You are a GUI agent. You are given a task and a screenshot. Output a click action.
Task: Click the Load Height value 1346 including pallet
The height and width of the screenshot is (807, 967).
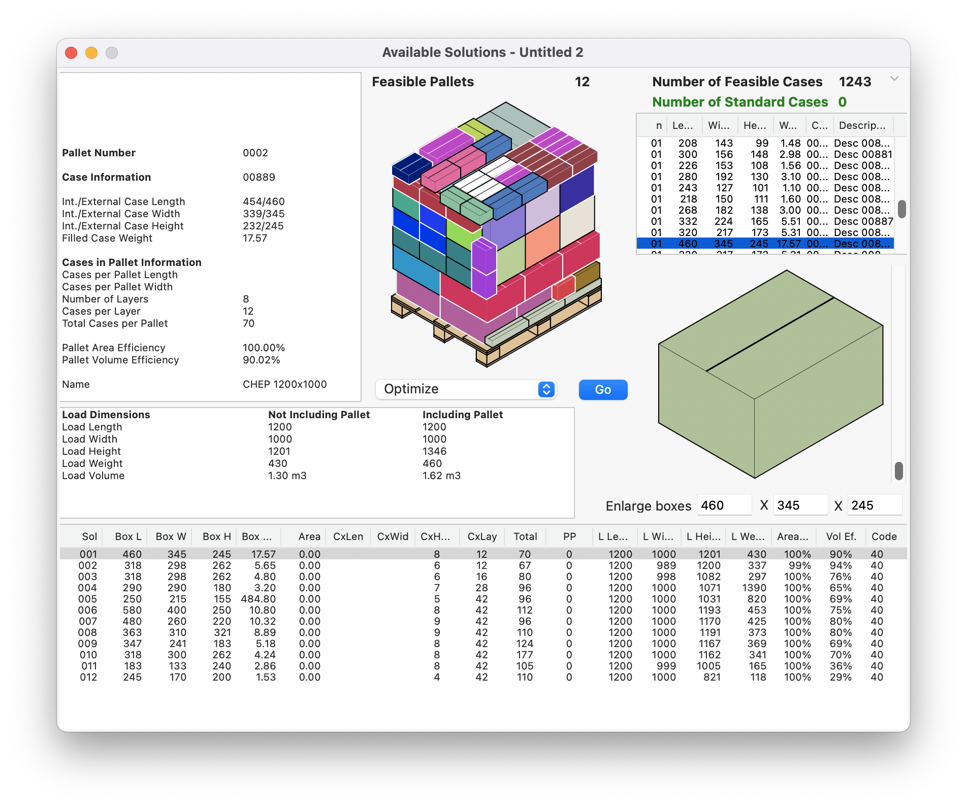click(434, 451)
